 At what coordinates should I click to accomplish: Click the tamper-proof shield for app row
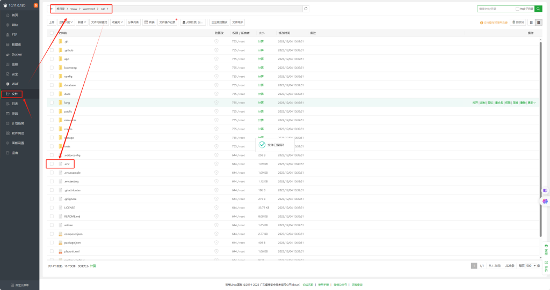click(x=216, y=59)
